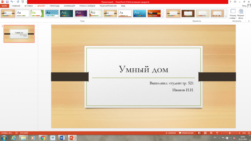Open the Format Background pane
The height and width of the screenshot is (141, 251).
point(241,14)
